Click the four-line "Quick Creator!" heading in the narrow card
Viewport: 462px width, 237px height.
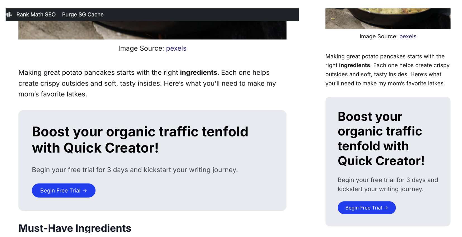tap(381, 139)
